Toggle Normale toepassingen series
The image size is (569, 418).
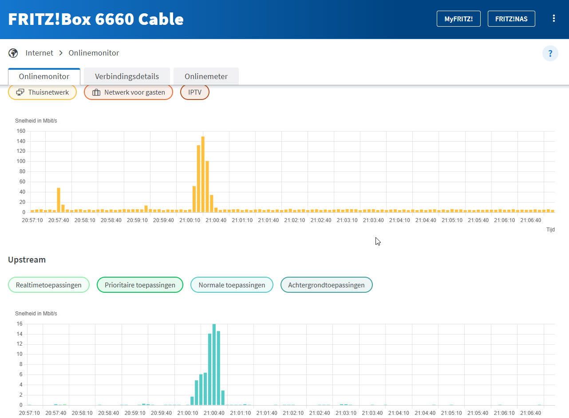point(232,285)
